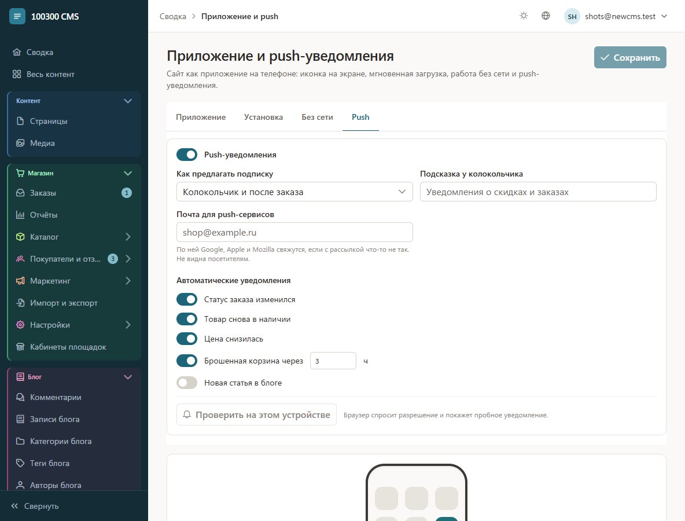Open Страницы page icon in sidebar
Viewport: 685px width, 521px height.
click(20, 121)
